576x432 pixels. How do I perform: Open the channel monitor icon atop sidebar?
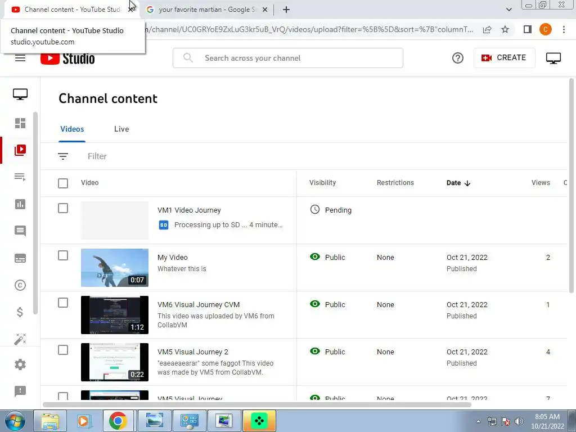(20, 94)
